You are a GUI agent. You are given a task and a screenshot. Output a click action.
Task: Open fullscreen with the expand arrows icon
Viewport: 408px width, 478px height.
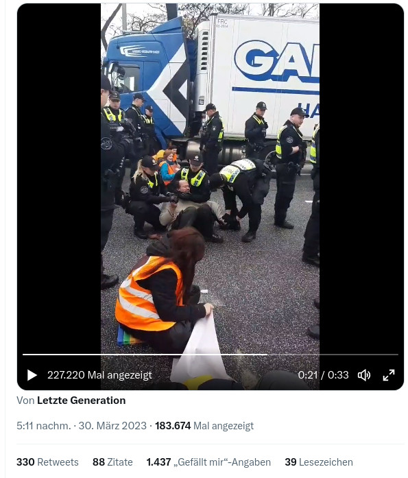point(389,375)
